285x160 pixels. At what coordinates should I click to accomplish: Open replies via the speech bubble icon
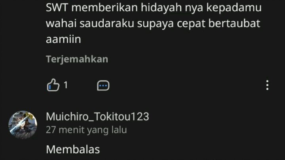103,85
